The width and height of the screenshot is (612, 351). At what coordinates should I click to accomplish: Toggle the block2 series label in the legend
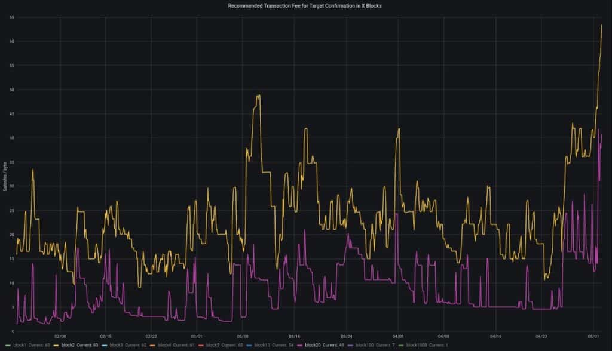pos(79,345)
